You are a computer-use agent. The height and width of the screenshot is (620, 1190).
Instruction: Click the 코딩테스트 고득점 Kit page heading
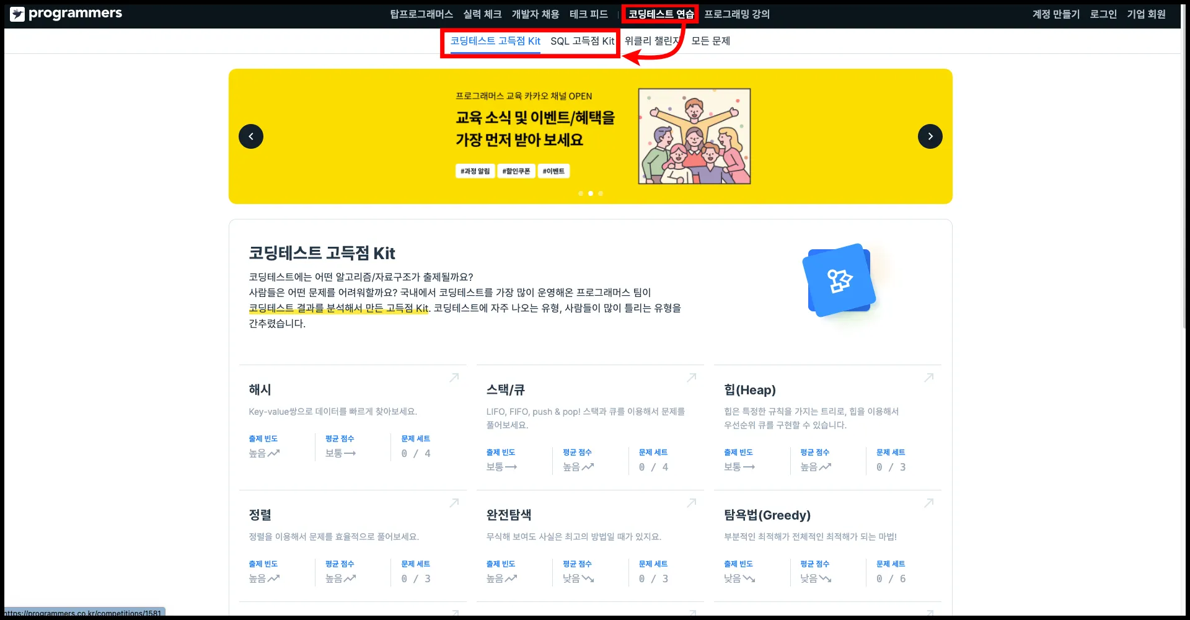pyautogui.click(x=322, y=253)
